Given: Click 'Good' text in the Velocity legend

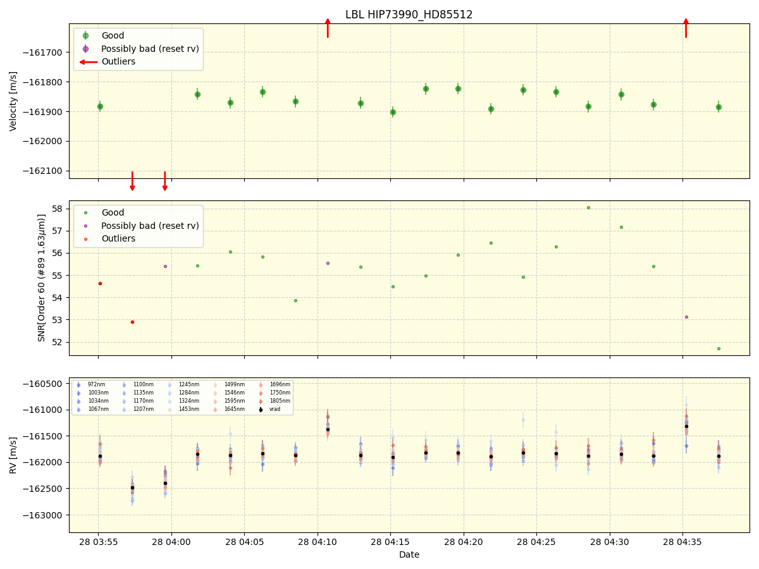Looking at the screenshot, I should click(113, 36).
